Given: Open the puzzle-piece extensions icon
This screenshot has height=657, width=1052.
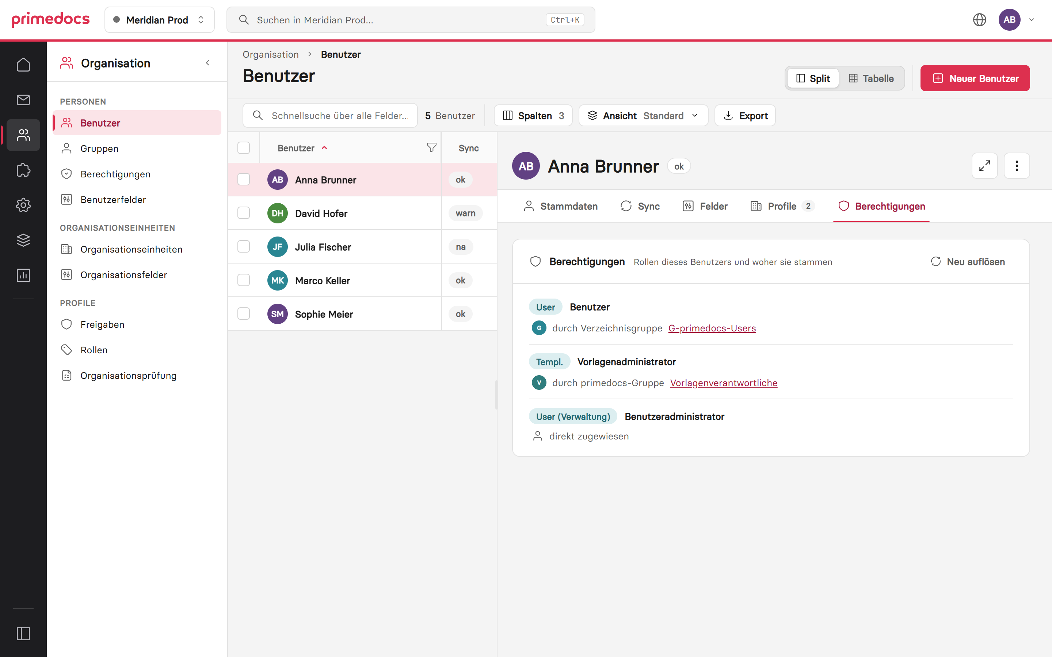Looking at the screenshot, I should (23, 170).
